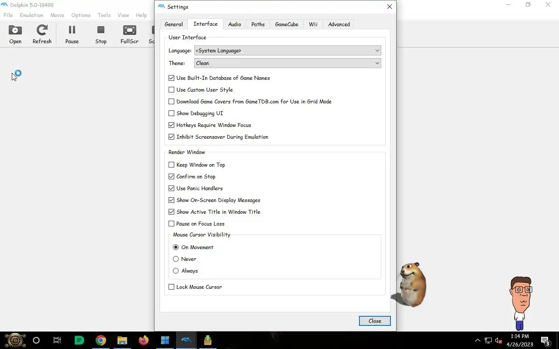Open File Explorer from the taskbar
Viewport: 559px width, 349px height.
[122, 340]
